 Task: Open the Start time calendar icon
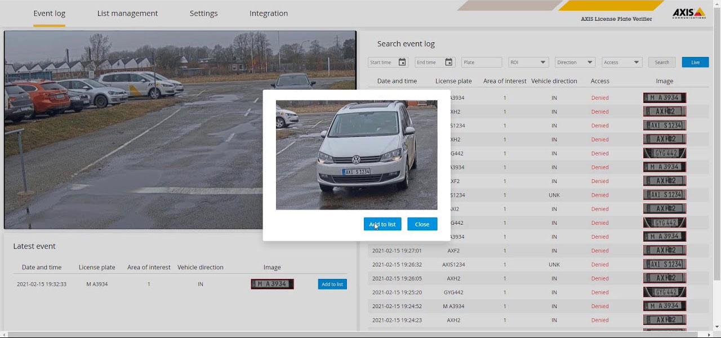[x=402, y=63]
